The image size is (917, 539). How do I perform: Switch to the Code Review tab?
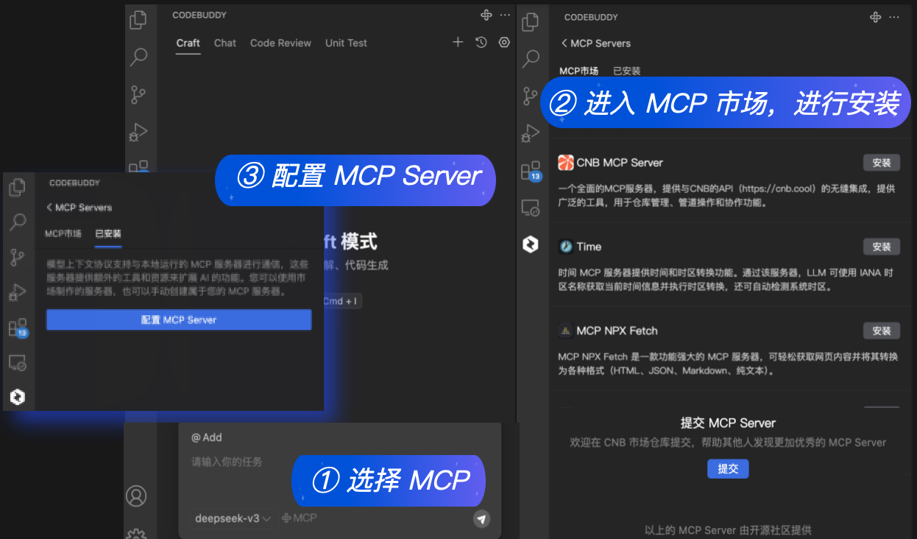pyautogui.click(x=280, y=43)
